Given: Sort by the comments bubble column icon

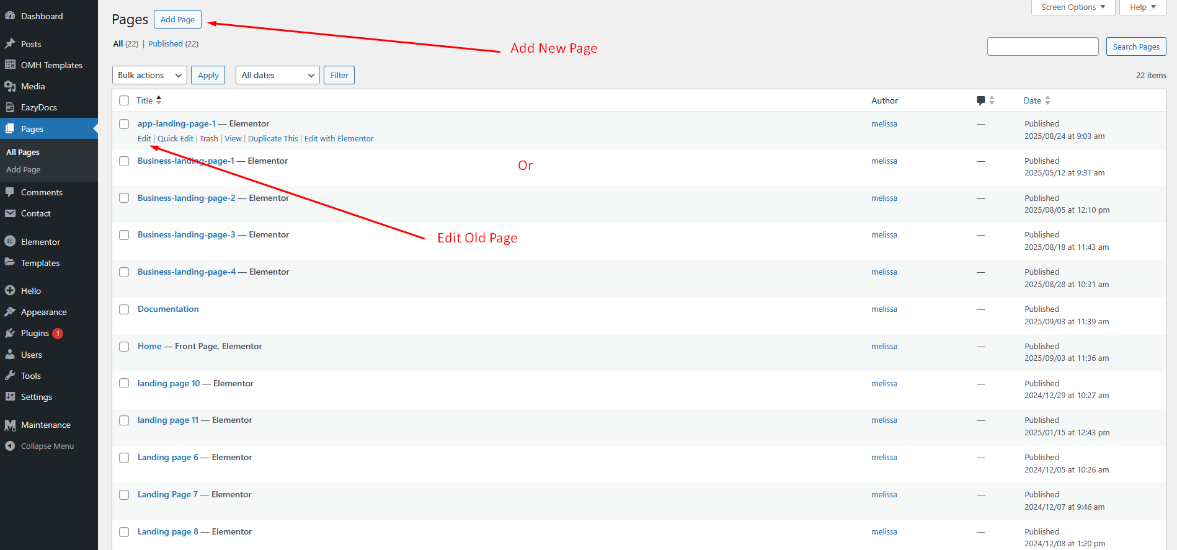Looking at the screenshot, I should pos(981,100).
